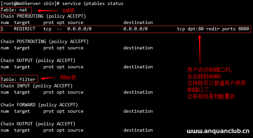The width and height of the screenshot is (253, 138).
Task: Select the boxed "Table: nat" label
Action: click(14, 10)
